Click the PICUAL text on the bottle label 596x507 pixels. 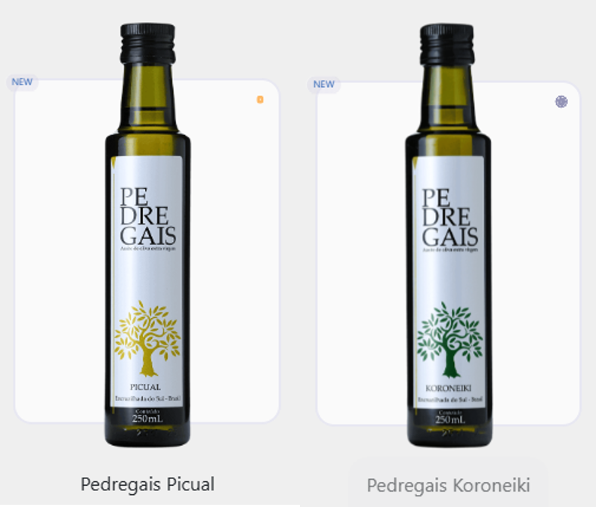point(145,387)
